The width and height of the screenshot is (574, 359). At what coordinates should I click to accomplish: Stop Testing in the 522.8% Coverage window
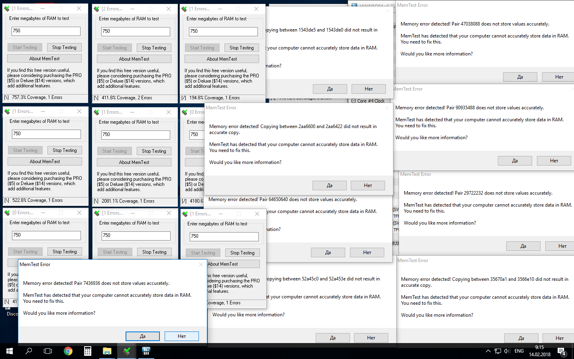tap(65, 150)
